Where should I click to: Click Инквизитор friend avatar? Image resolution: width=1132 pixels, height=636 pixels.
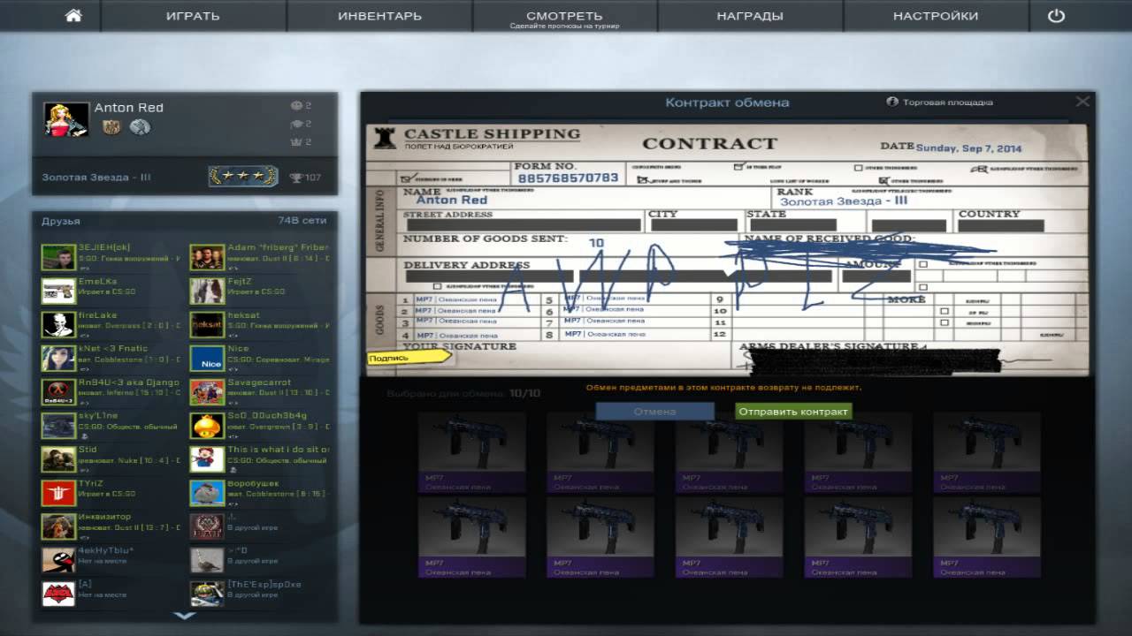58,526
